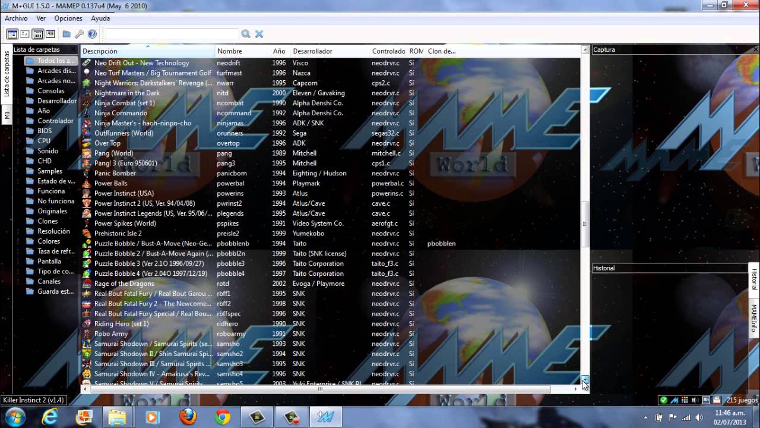Image resolution: width=760 pixels, height=428 pixels.
Task: Open Google Chrome from the taskbar
Action: [223, 417]
